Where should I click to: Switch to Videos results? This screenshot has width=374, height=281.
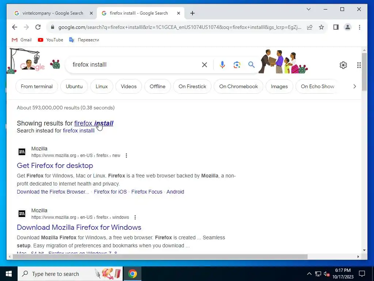pos(129,86)
